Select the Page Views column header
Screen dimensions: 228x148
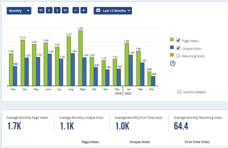pyautogui.click(x=90, y=142)
